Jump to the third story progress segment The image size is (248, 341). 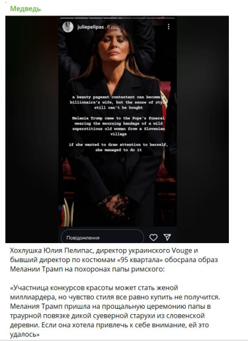click(96, 18)
